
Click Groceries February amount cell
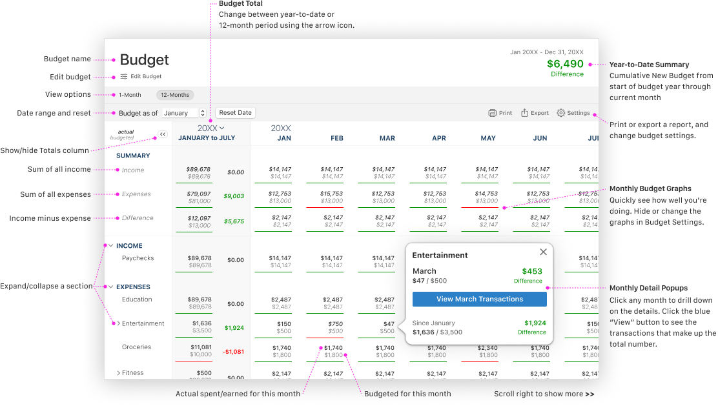pyautogui.click(x=333, y=351)
